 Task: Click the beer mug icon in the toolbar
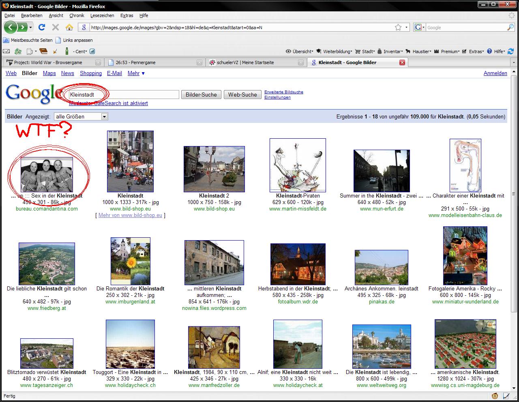pyautogui.click(x=29, y=52)
